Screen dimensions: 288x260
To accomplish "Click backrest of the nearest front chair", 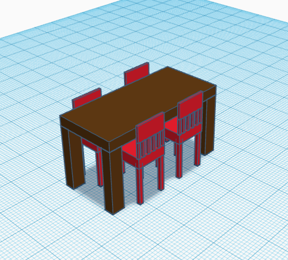I will [x=150, y=127].
